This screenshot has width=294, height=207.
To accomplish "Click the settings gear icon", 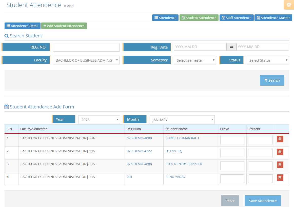I will [x=289, y=5].
